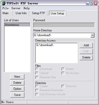Go to the Main tab
99x105 pixels.
point(6,13)
